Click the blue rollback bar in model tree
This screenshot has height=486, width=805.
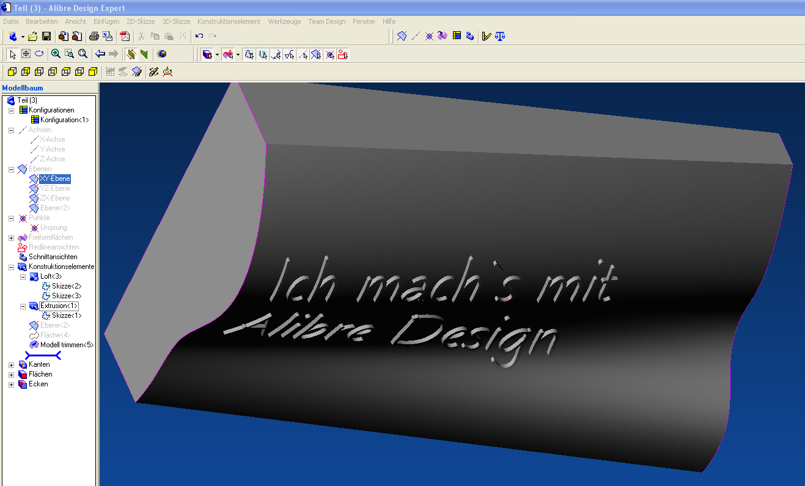(x=43, y=355)
